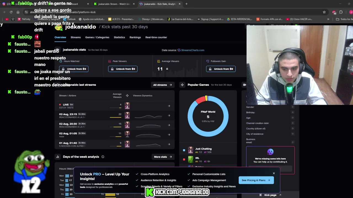
Task: Unlock Hours Watched from $9
Action: click(74, 69)
